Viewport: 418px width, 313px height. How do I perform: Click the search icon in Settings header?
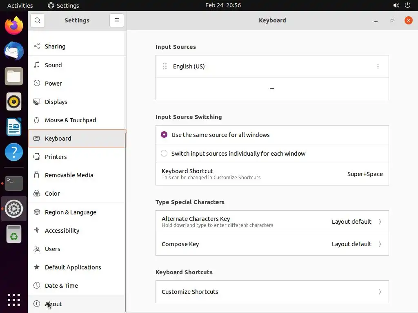(38, 20)
